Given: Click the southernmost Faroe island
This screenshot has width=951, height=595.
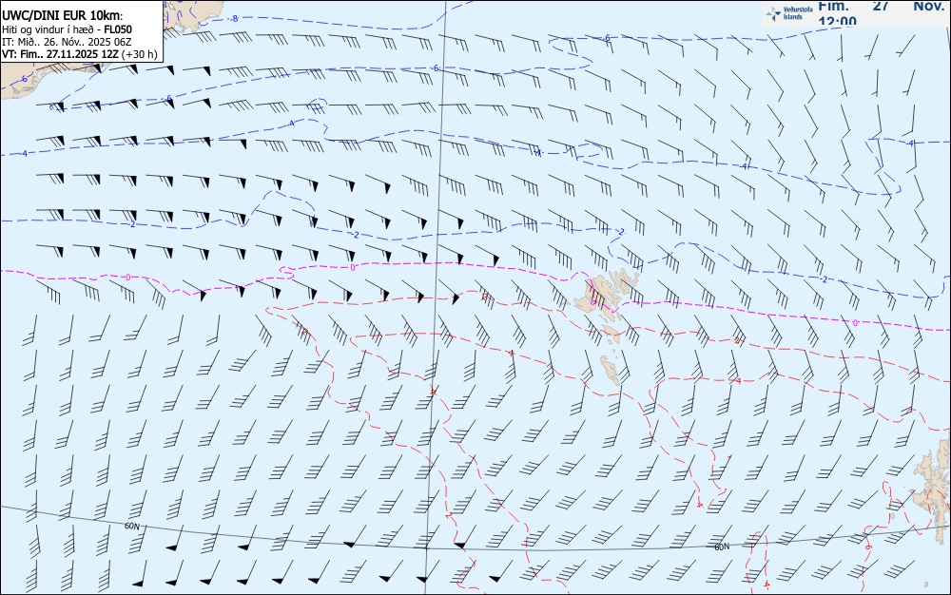Looking at the screenshot, I should click(x=611, y=370).
